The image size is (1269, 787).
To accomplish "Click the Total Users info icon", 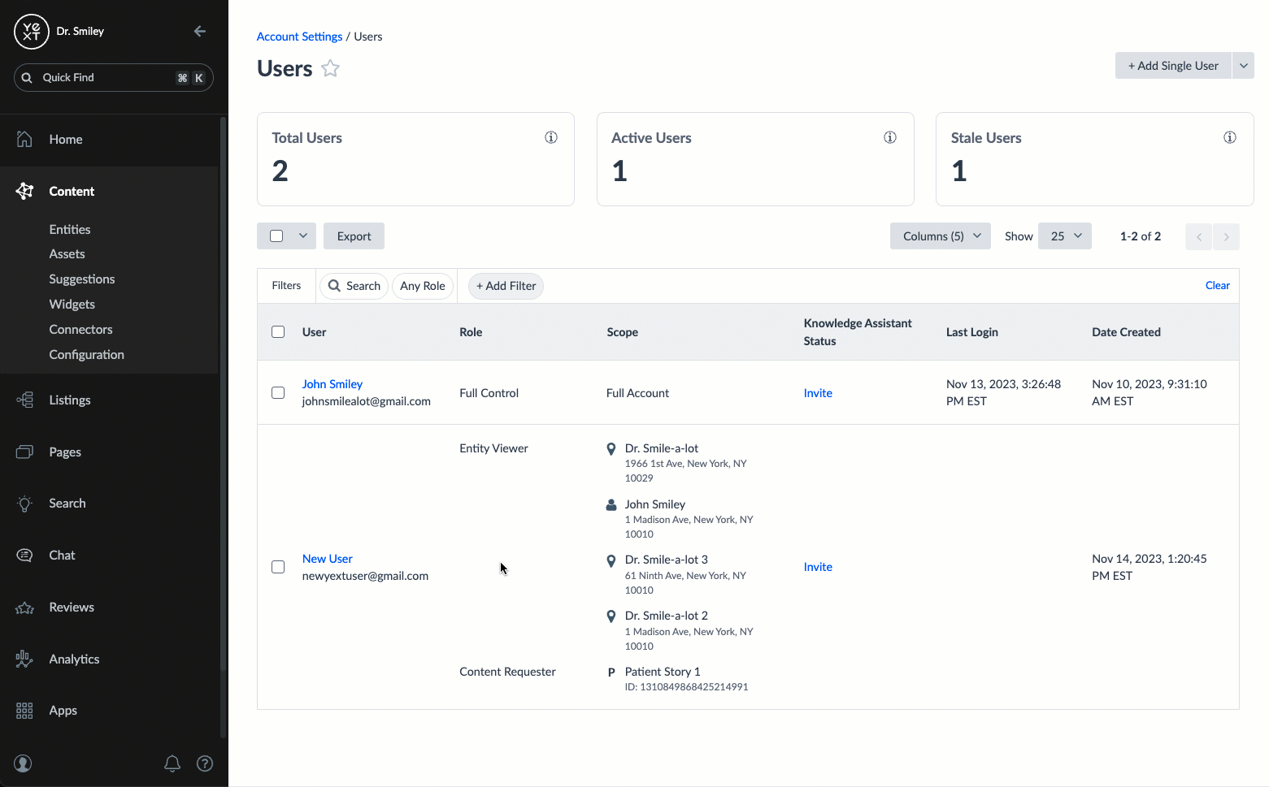I will click(x=551, y=137).
